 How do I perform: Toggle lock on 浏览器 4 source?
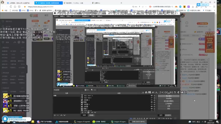[154, 104]
